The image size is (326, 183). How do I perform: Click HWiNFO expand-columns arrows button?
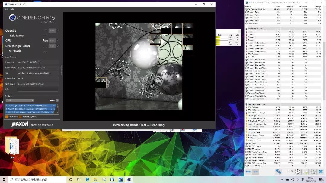[x=248, y=172]
